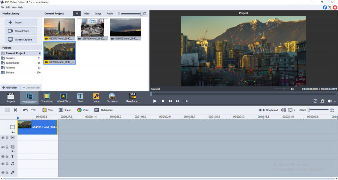338x180 pixels.
Task: Open the Transitions panel
Action: [x=47, y=98]
